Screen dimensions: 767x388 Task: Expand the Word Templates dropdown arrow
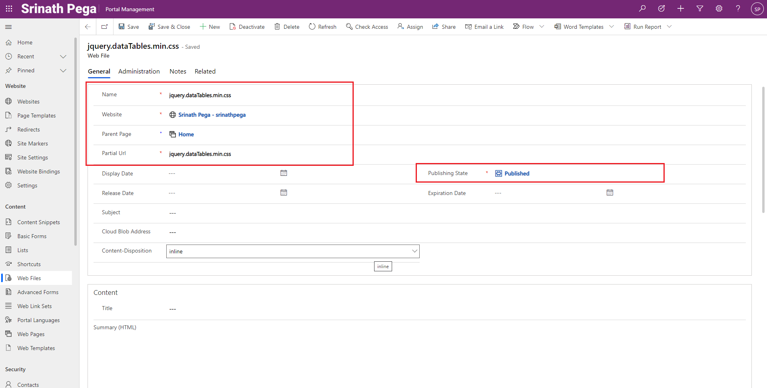point(612,27)
